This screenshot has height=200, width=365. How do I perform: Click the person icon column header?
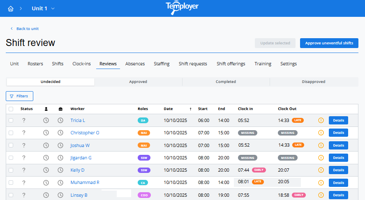46,109
